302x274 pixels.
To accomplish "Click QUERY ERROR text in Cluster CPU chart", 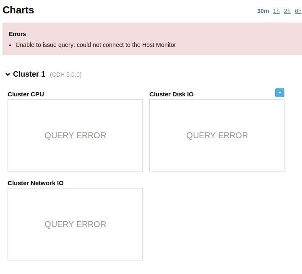I will pyautogui.click(x=75, y=135).
